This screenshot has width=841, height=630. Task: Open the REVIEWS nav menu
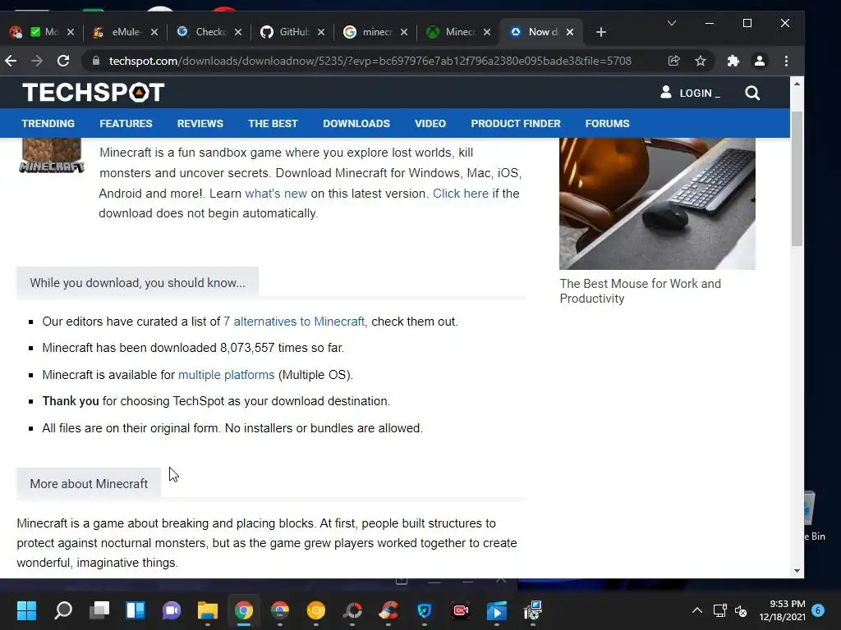point(200,124)
